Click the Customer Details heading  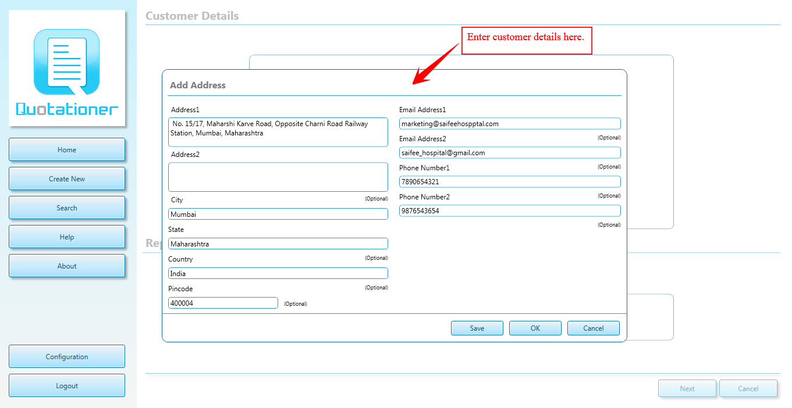(x=192, y=16)
